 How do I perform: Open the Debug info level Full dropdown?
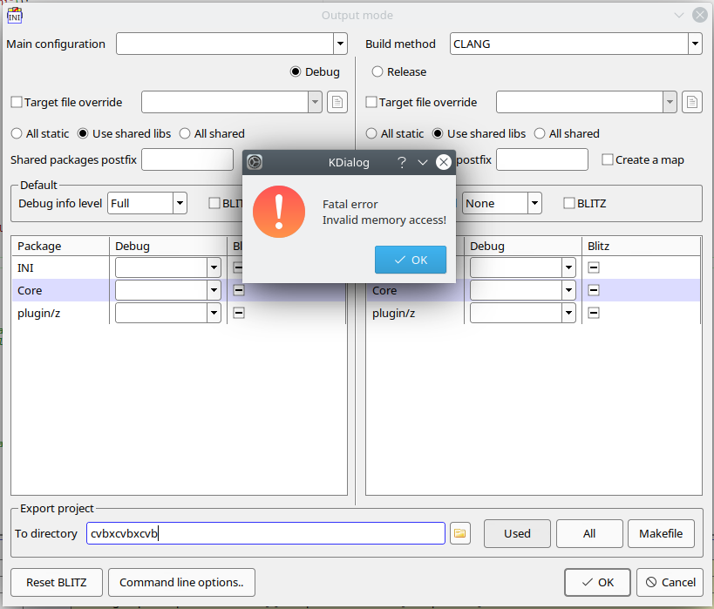click(180, 203)
